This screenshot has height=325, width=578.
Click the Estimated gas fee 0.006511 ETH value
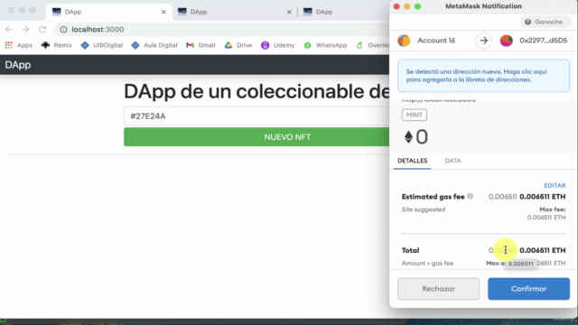pos(542,197)
